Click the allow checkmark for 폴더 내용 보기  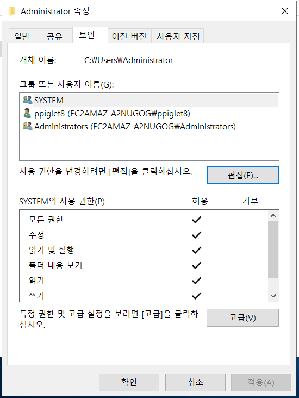[196, 265]
